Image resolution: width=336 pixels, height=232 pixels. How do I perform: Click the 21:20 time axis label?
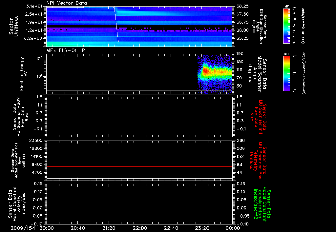(109, 228)
